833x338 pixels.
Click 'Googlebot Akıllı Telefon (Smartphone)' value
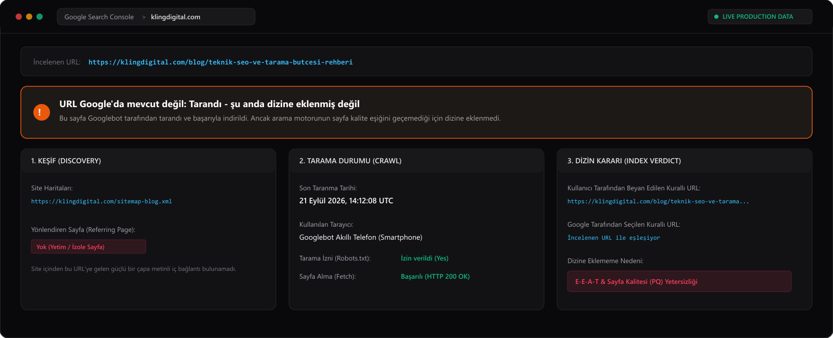[361, 237]
